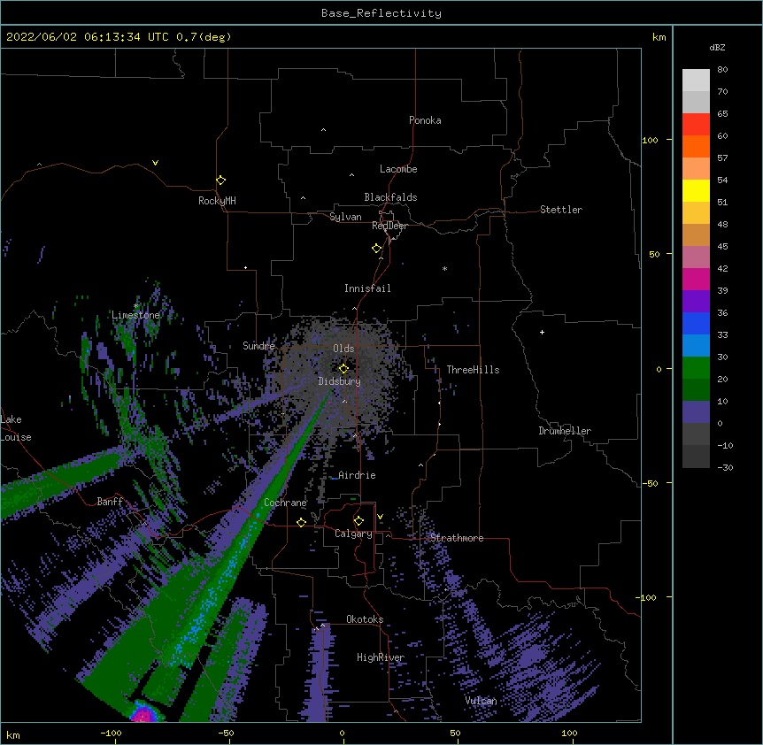Click the Calgary city label

tap(353, 534)
